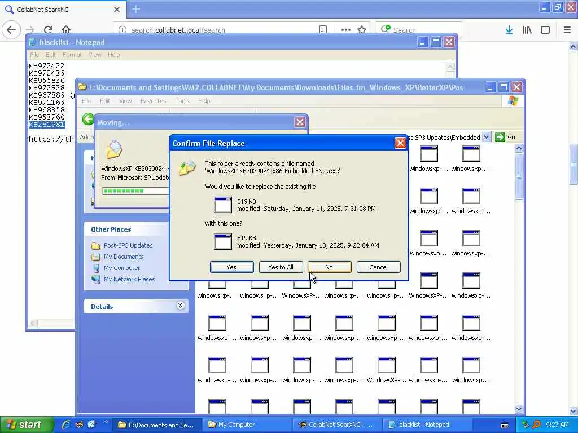Click the Post-SP3 Updates folder icon
This screenshot has width=578, height=433.
pos(96,246)
